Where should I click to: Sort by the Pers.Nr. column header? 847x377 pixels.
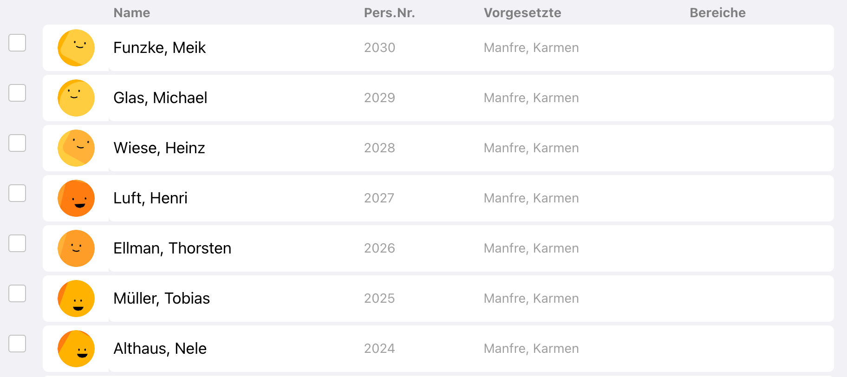click(x=389, y=13)
